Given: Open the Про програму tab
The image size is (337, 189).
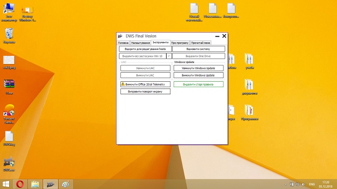Looking at the screenshot, I should 180,43.
